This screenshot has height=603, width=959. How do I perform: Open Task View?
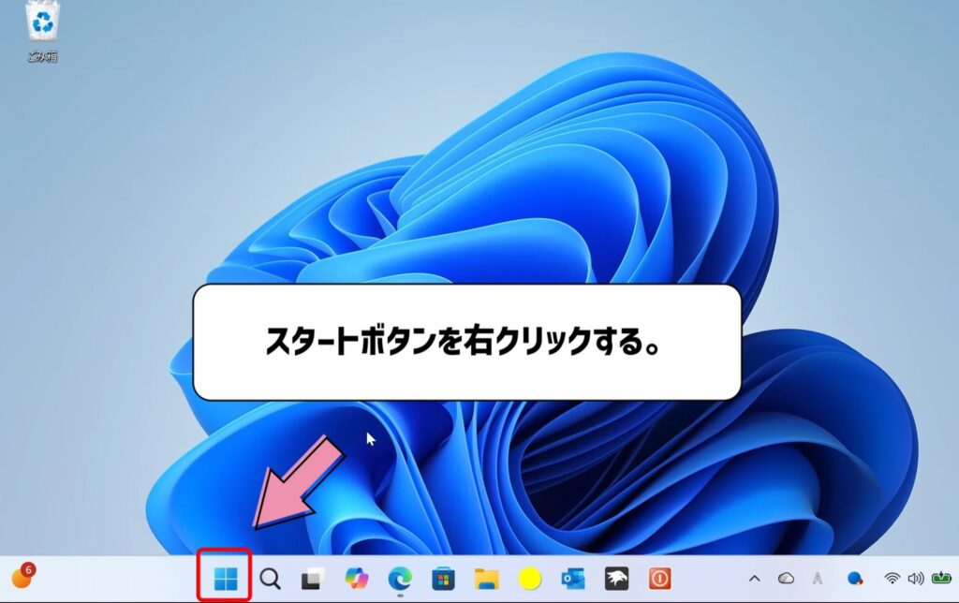click(311, 579)
